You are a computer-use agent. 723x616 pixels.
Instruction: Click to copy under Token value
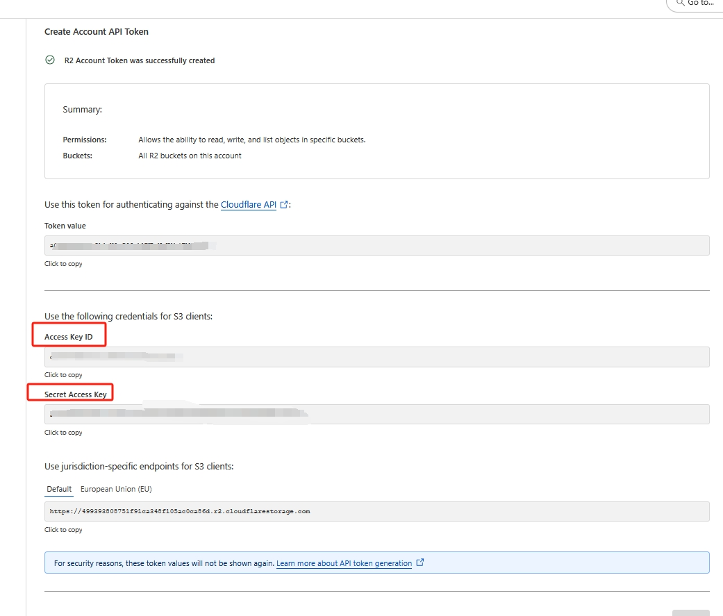point(63,264)
